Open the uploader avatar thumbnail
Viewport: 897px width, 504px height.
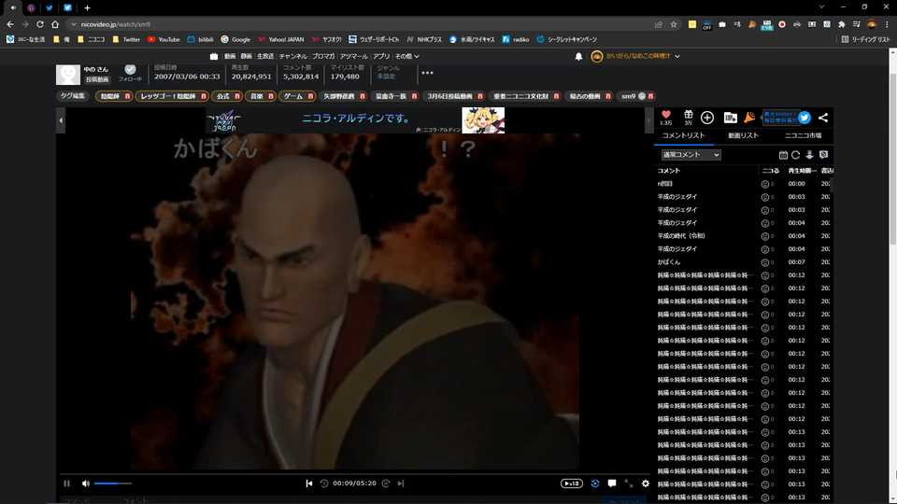click(68, 75)
